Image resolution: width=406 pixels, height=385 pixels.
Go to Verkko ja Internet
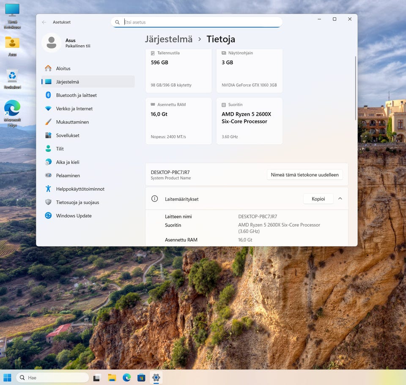88,108
